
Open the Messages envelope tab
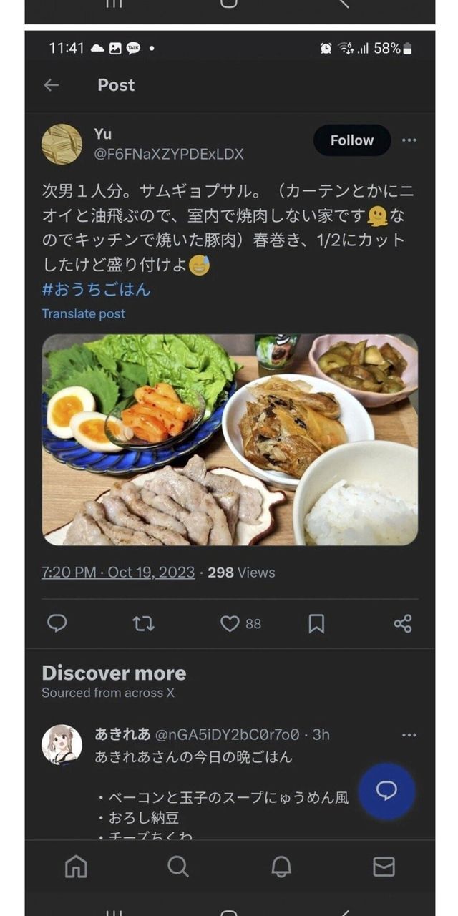(384, 867)
